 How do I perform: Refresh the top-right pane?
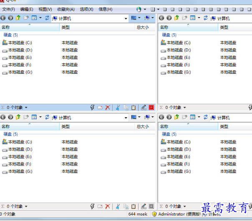(x=206, y=18)
